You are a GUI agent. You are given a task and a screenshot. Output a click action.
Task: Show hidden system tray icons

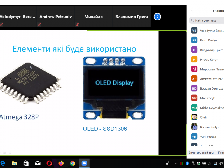tap(176, 163)
